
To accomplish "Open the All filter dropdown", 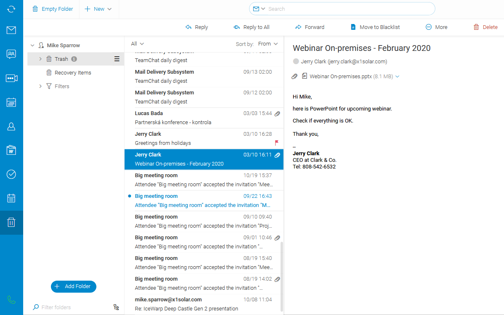I will (137, 44).
